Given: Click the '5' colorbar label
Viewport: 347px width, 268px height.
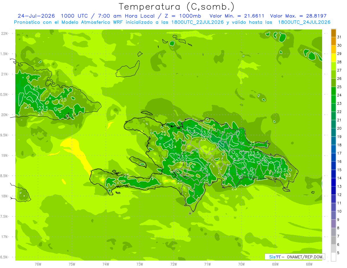Looking at the screenshot, I should 338,253.
